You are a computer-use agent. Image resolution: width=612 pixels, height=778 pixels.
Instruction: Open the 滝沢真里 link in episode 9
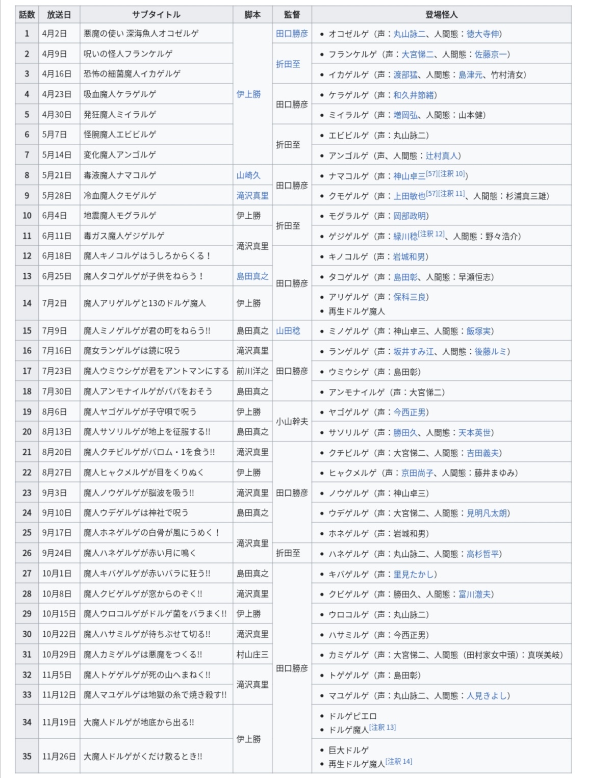point(252,196)
